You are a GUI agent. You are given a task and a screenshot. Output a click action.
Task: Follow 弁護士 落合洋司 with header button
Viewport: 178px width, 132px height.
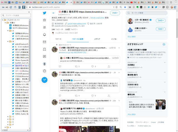tap(115, 13)
